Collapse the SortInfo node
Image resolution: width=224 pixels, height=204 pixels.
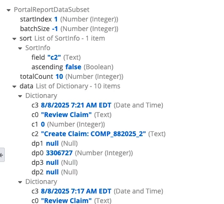tap(20, 48)
